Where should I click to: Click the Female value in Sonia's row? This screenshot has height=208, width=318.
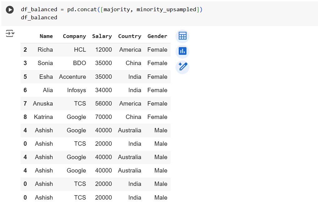pyautogui.click(x=157, y=63)
